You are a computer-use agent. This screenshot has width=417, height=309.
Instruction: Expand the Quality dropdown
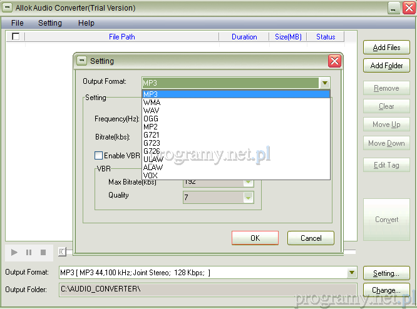click(248, 197)
